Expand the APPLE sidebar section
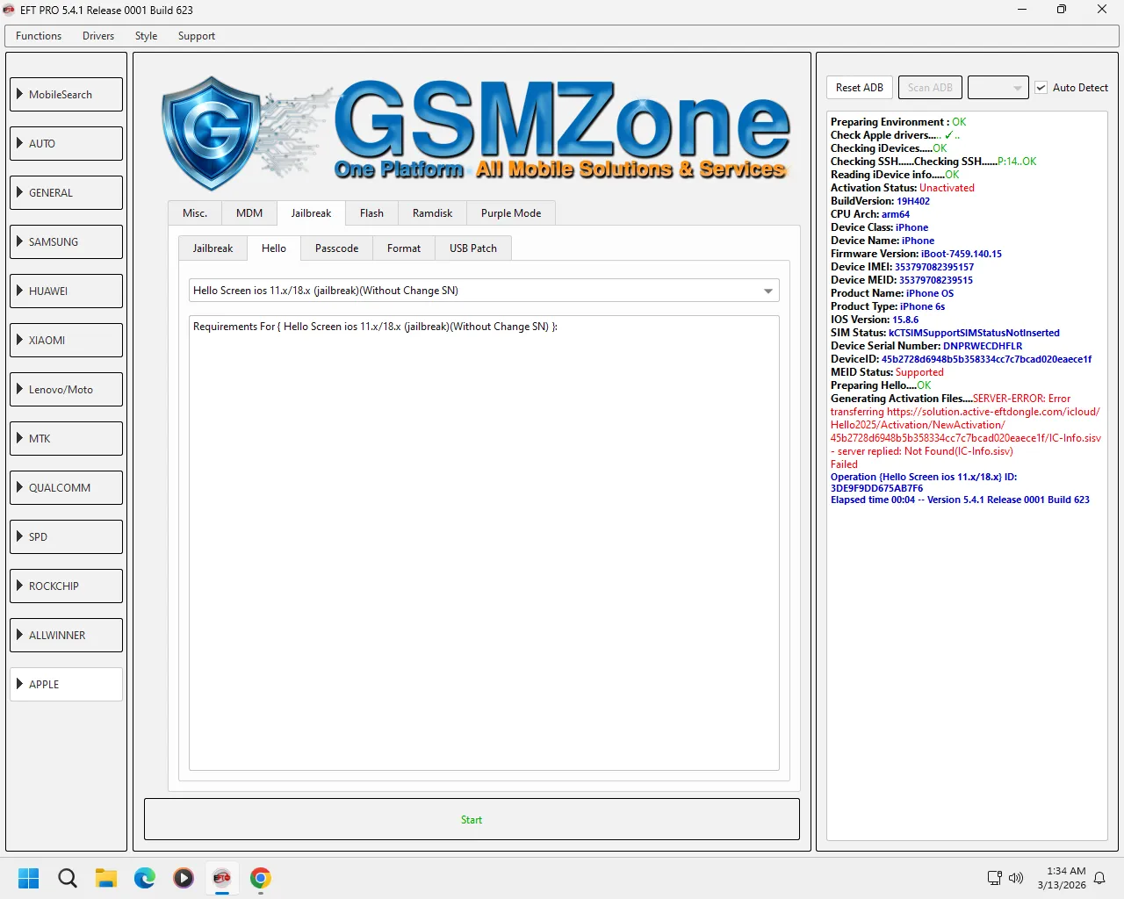The height and width of the screenshot is (899, 1124). coord(67,685)
